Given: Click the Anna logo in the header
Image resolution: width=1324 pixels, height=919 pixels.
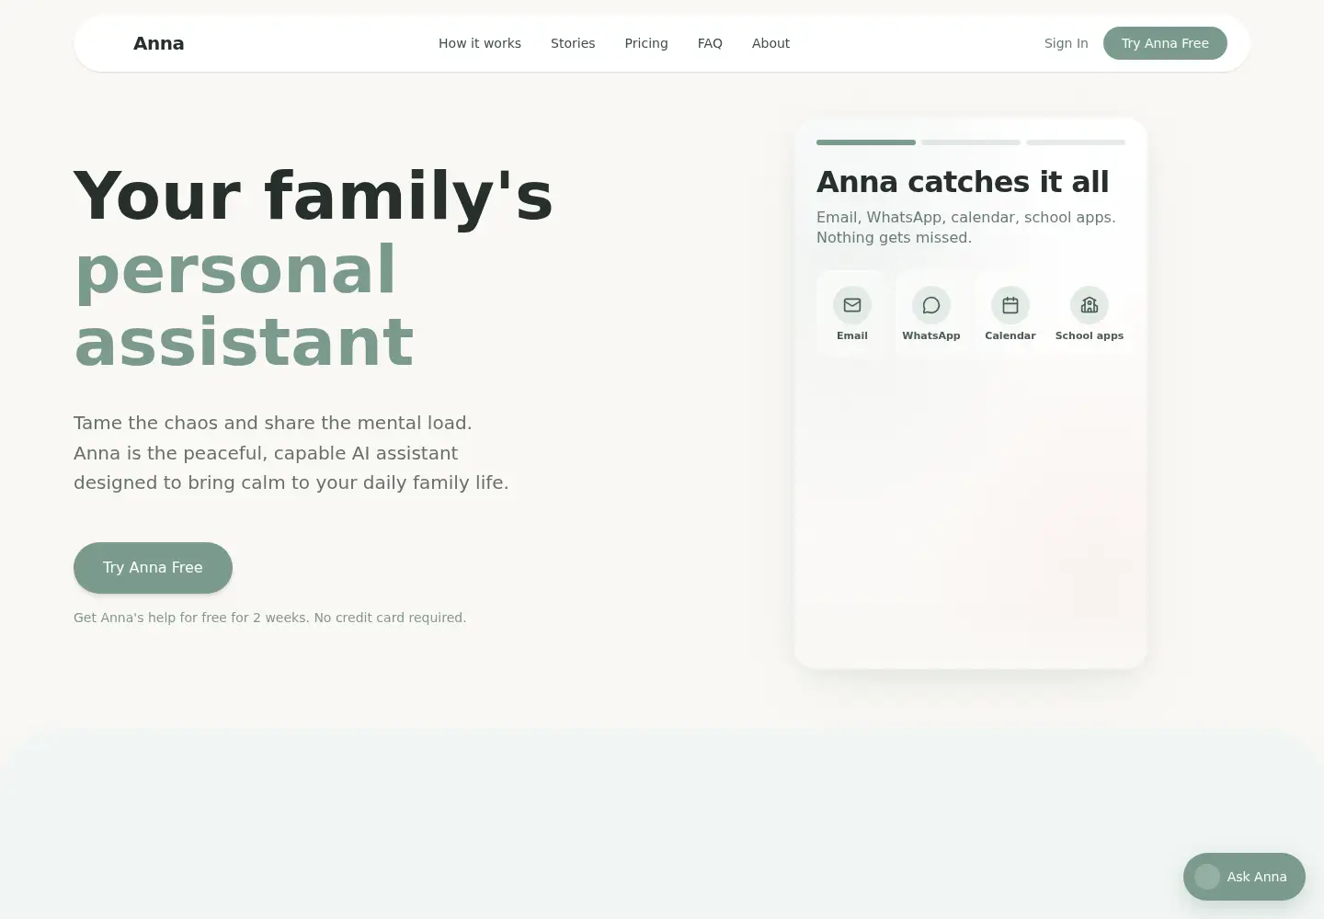Looking at the screenshot, I should [x=158, y=43].
